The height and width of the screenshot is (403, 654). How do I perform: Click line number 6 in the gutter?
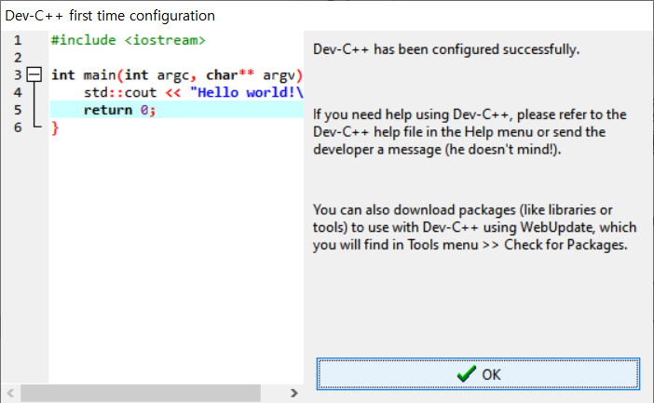click(x=18, y=128)
